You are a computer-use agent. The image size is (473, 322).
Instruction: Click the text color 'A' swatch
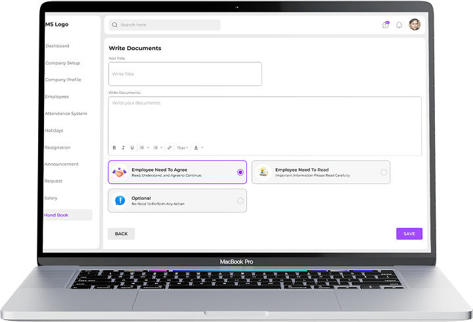[196, 148]
